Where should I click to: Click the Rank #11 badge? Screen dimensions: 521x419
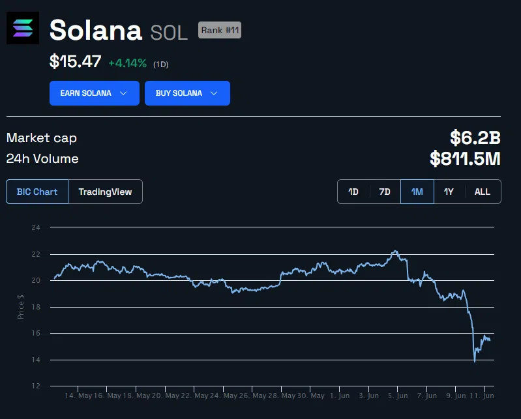pos(220,30)
